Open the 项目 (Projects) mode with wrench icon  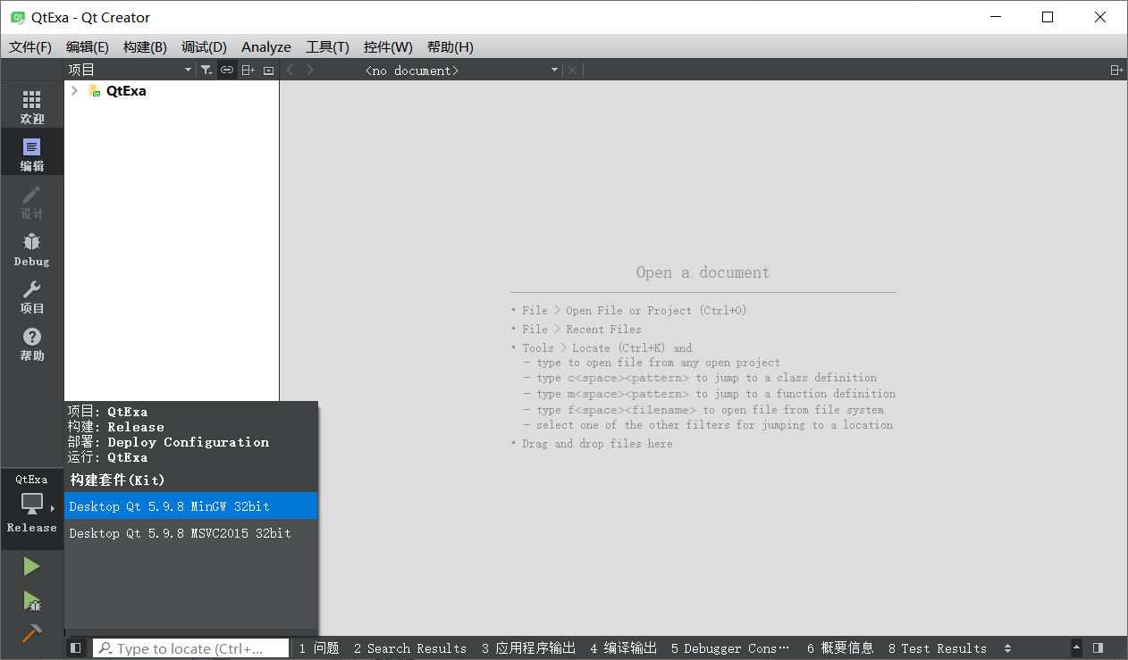click(x=32, y=297)
